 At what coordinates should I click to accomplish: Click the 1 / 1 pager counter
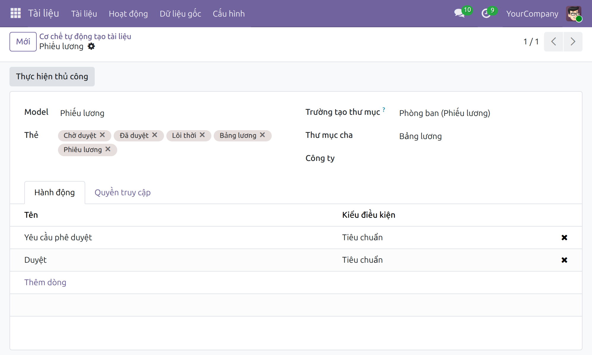(x=531, y=42)
